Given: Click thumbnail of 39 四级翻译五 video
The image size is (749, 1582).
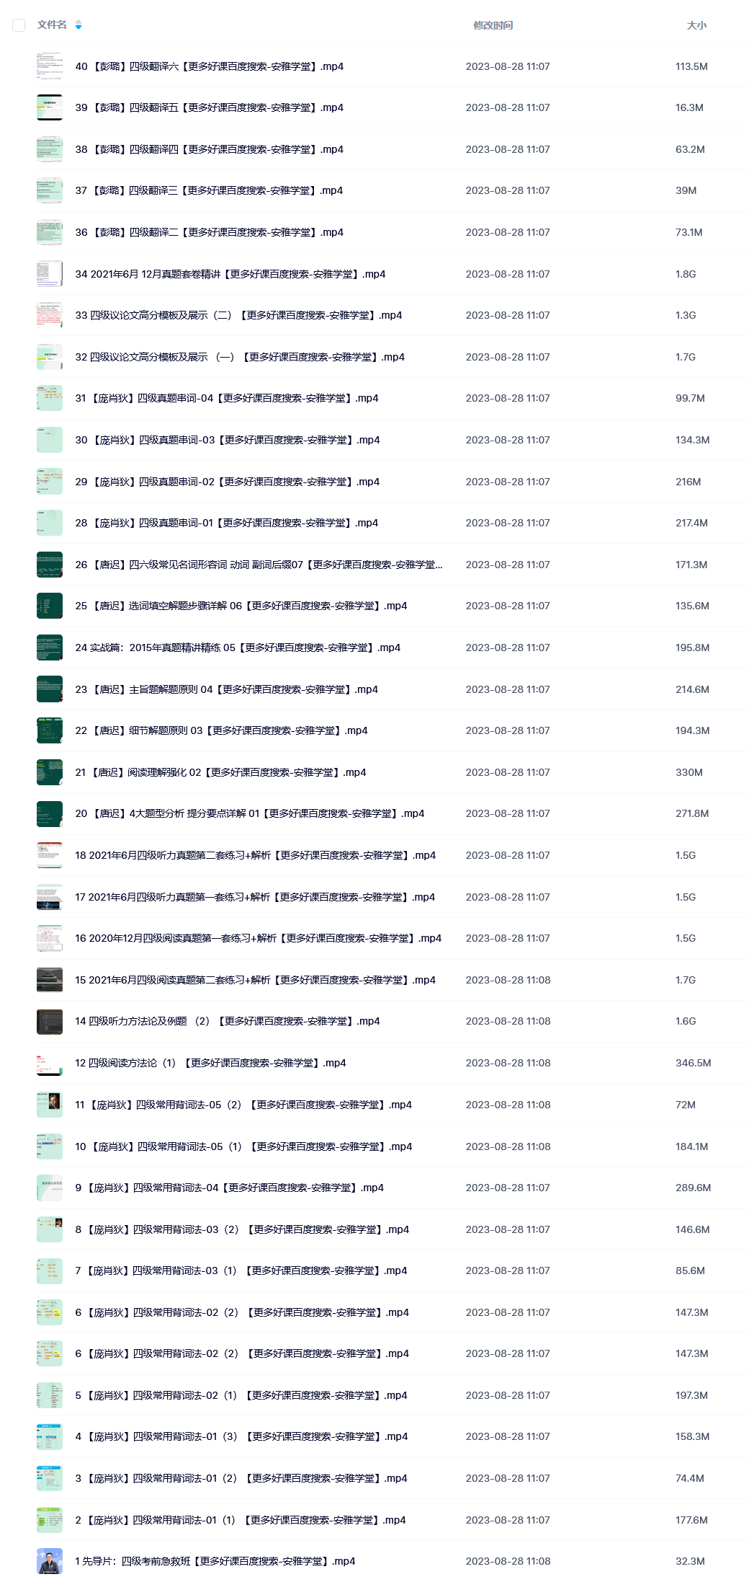Looking at the screenshot, I should [50, 107].
